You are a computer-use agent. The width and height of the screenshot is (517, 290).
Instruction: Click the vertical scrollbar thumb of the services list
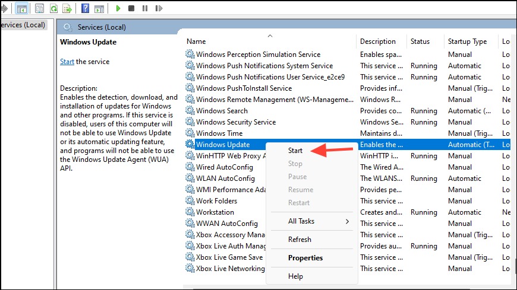click(x=515, y=266)
